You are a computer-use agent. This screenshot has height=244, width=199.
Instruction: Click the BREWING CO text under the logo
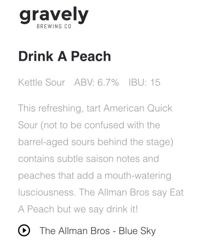click(x=54, y=27)
